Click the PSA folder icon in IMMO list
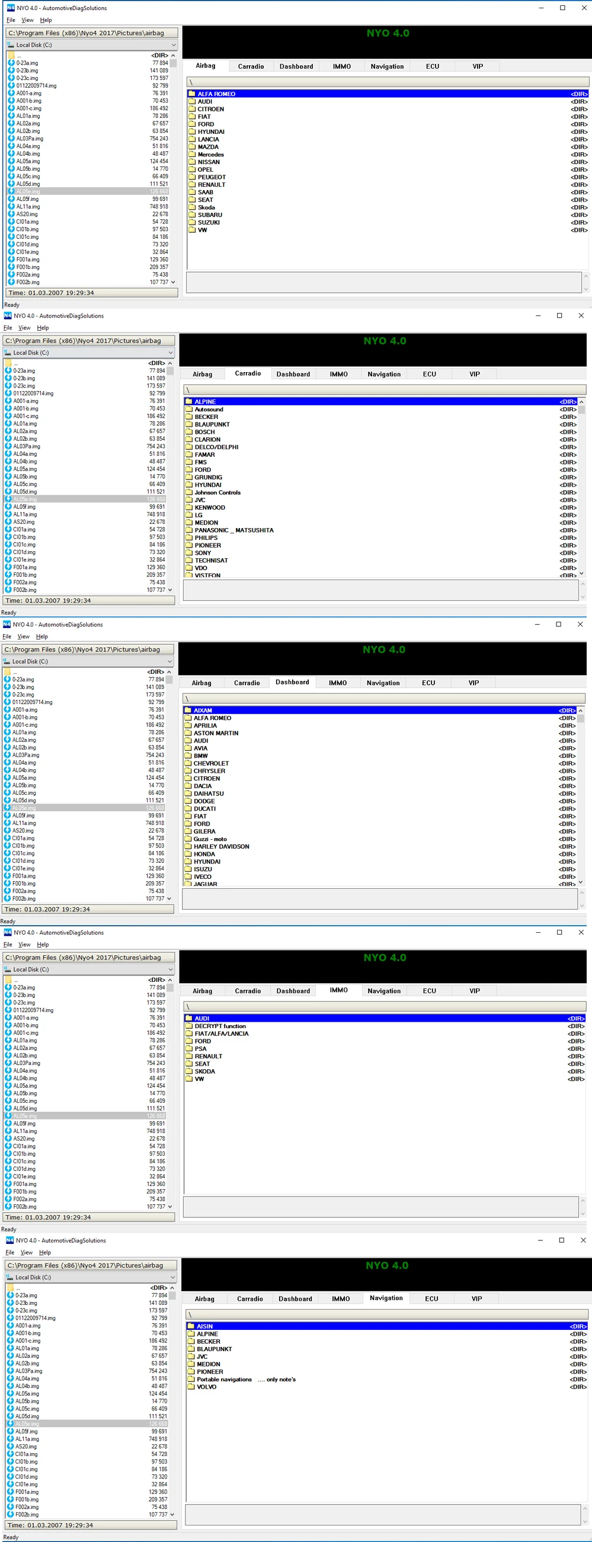This screenshot has width=592, height=1542. point(188,1049)
